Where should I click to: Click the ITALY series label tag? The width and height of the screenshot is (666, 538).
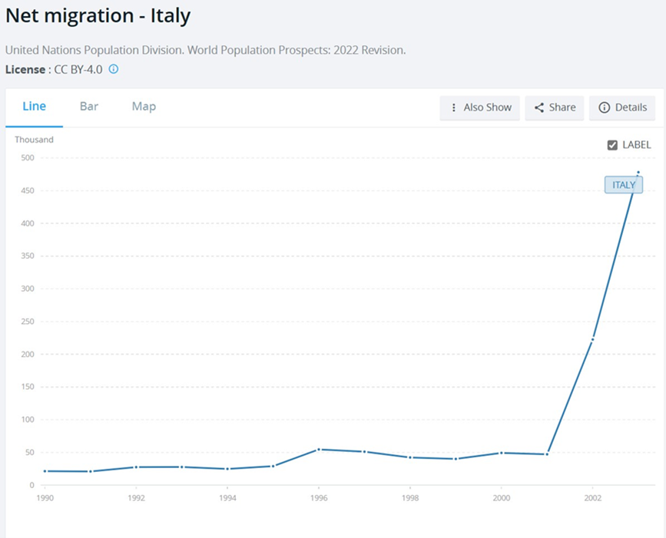(623, 185)
